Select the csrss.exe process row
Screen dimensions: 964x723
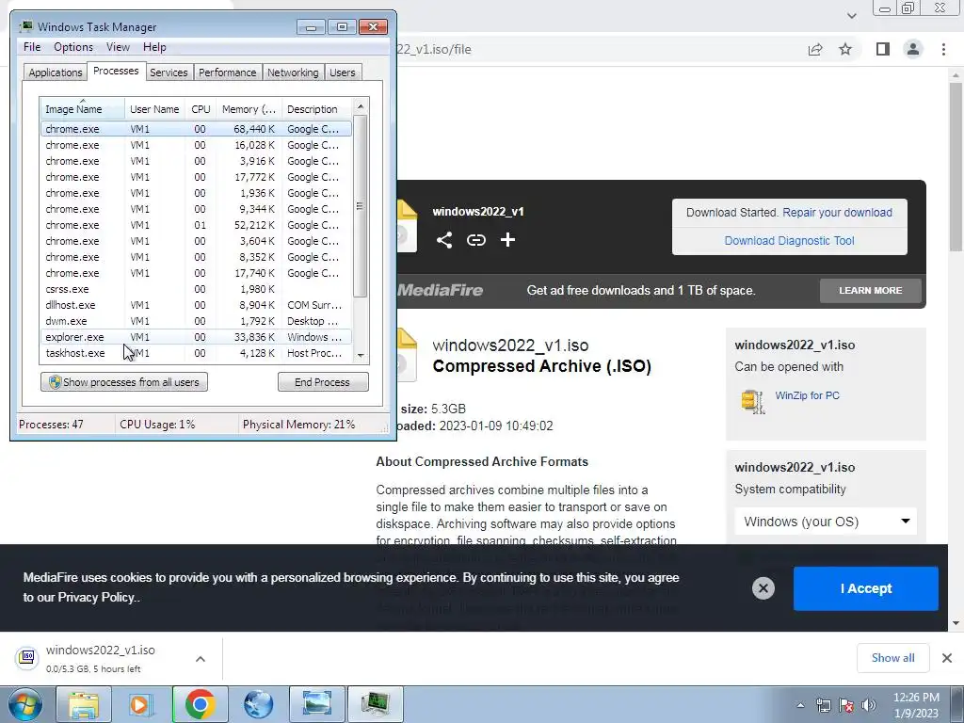coord(196,289)
